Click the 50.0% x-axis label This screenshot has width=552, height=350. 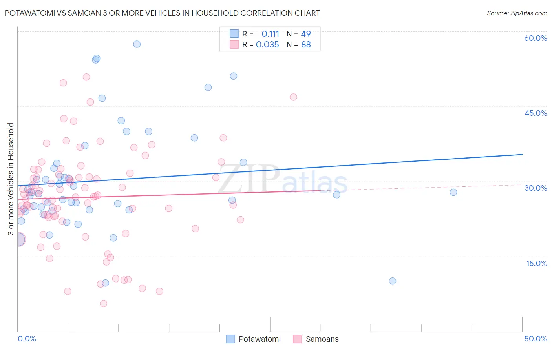pos(536,339)
